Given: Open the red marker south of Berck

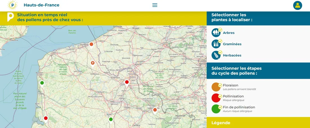Looking at the screenshot, I should coord(46,119).
